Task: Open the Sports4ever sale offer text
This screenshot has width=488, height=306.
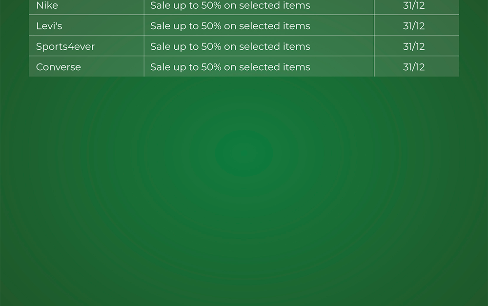Action: point(230,46)
